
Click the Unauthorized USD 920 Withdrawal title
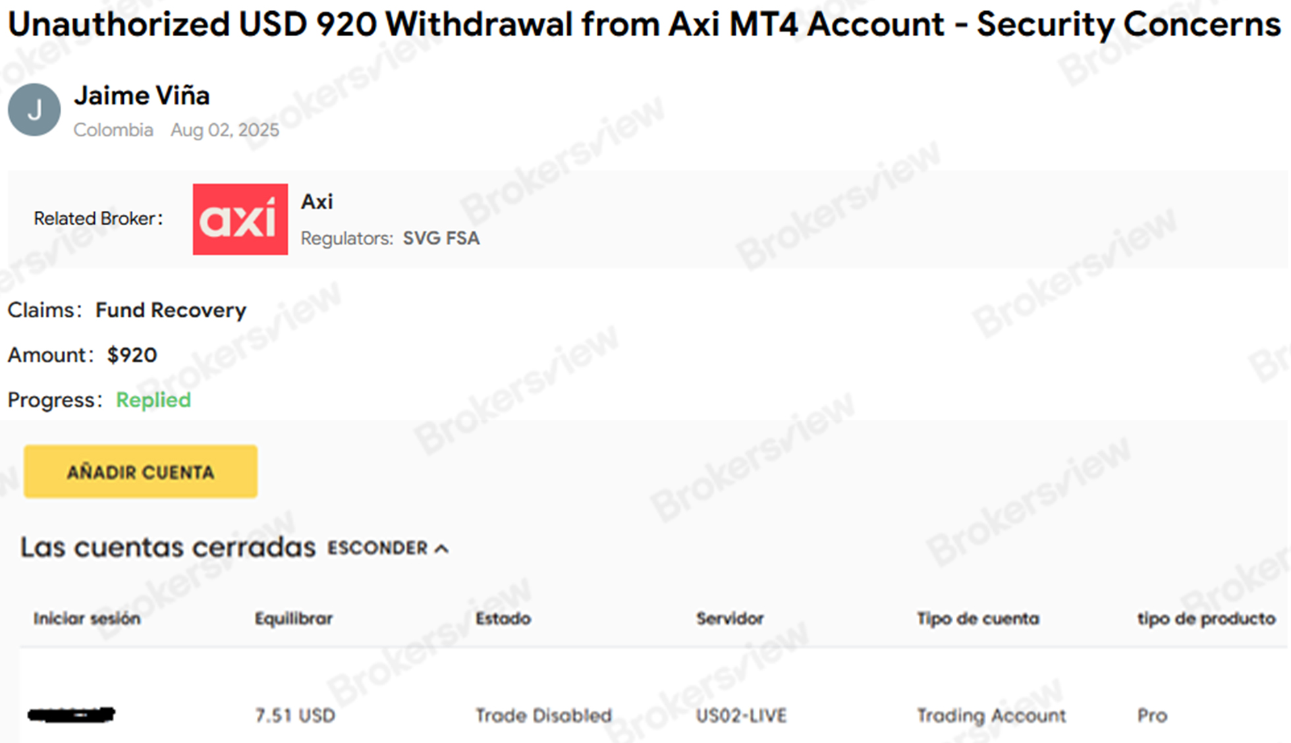[x=644, y=25]
